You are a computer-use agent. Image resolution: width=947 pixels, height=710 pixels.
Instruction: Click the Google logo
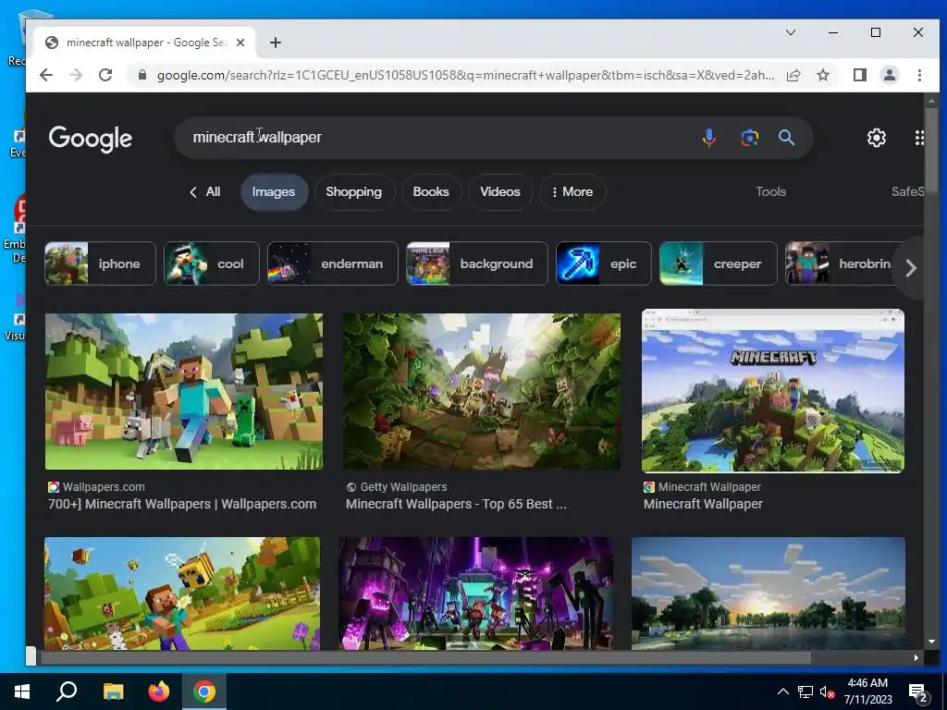pos(90,139)
